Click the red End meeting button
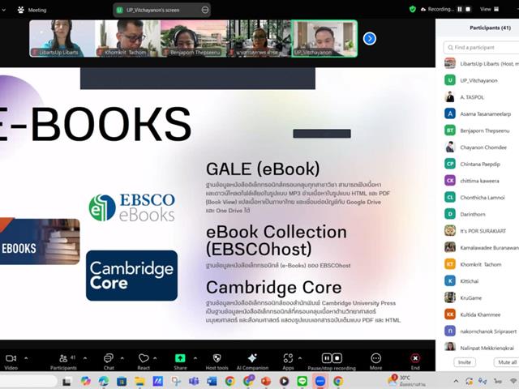519x389 pixels. point(415,358)
